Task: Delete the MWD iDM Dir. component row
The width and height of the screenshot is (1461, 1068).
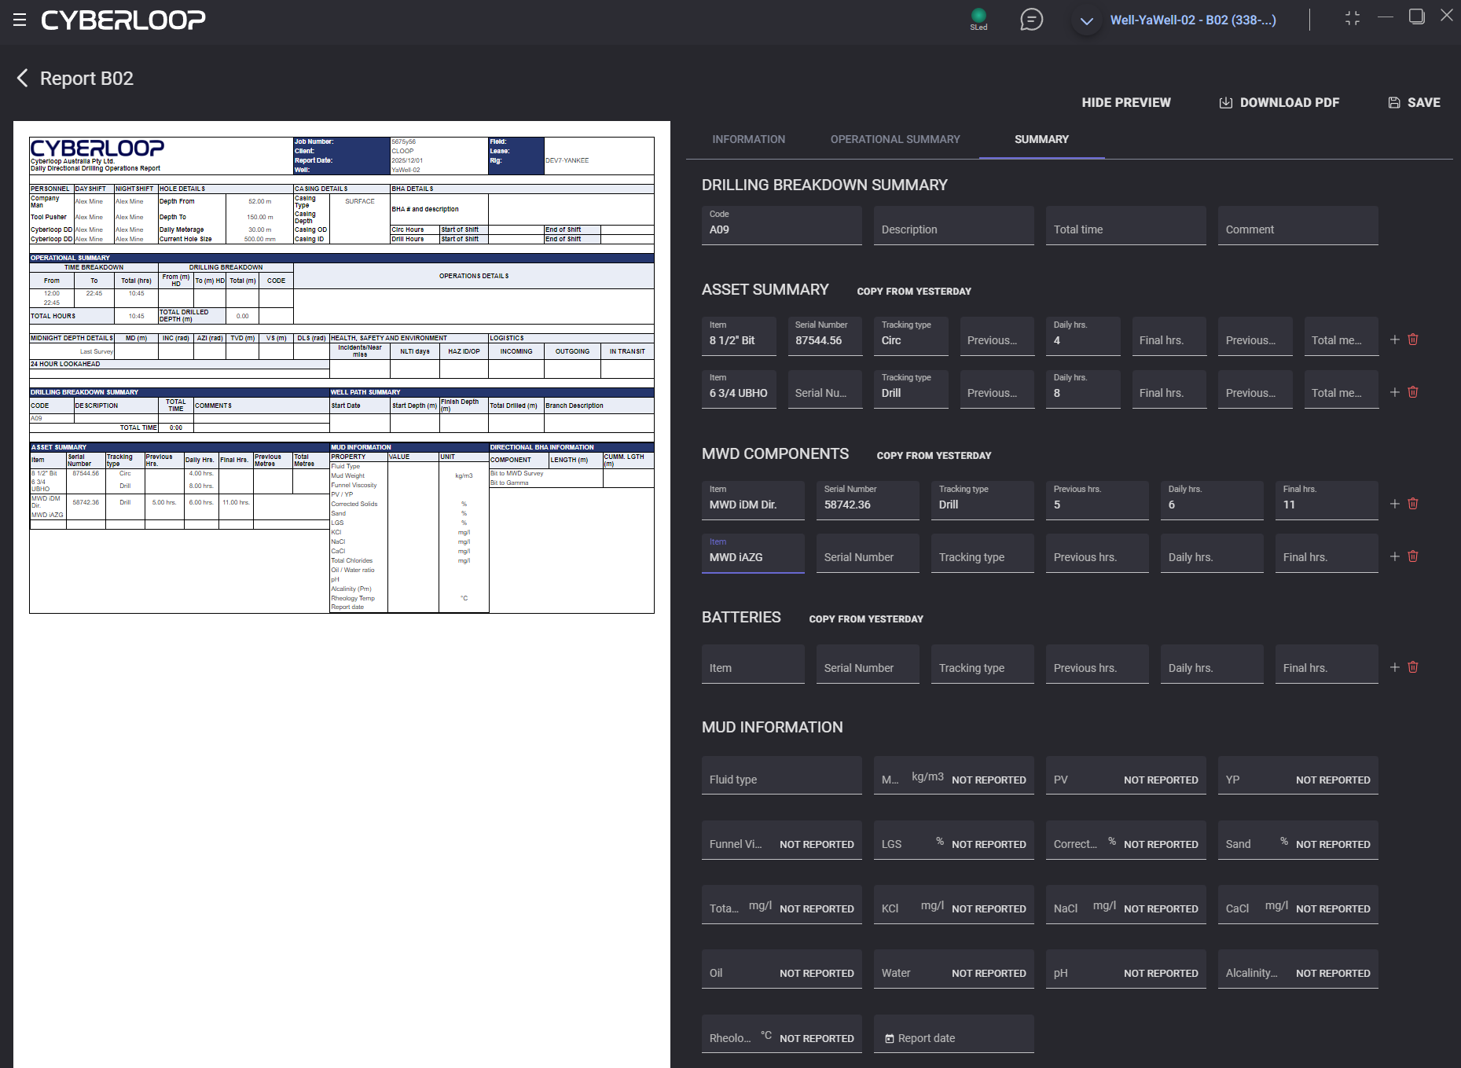Action: tap(1413, 504)
